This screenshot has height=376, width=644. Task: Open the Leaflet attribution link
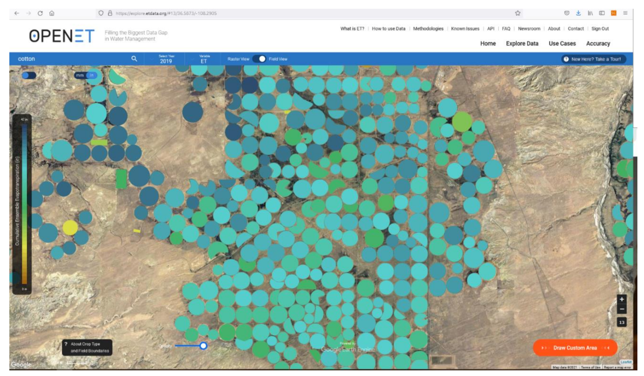point(626,362)
